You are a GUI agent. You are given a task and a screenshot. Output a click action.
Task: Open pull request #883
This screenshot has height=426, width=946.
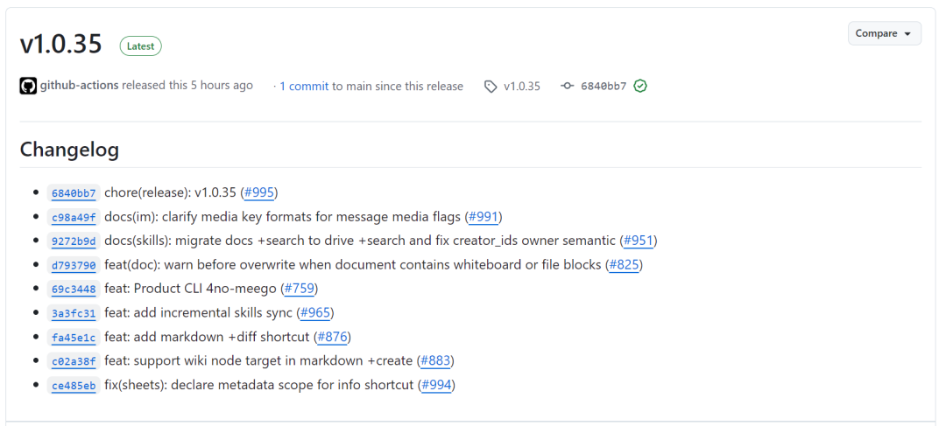tap(435, 361)
